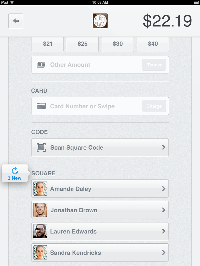Open Lauren Edwards row chevron
This screenshot has width=200, height=266.
click(x=164, y=231)
